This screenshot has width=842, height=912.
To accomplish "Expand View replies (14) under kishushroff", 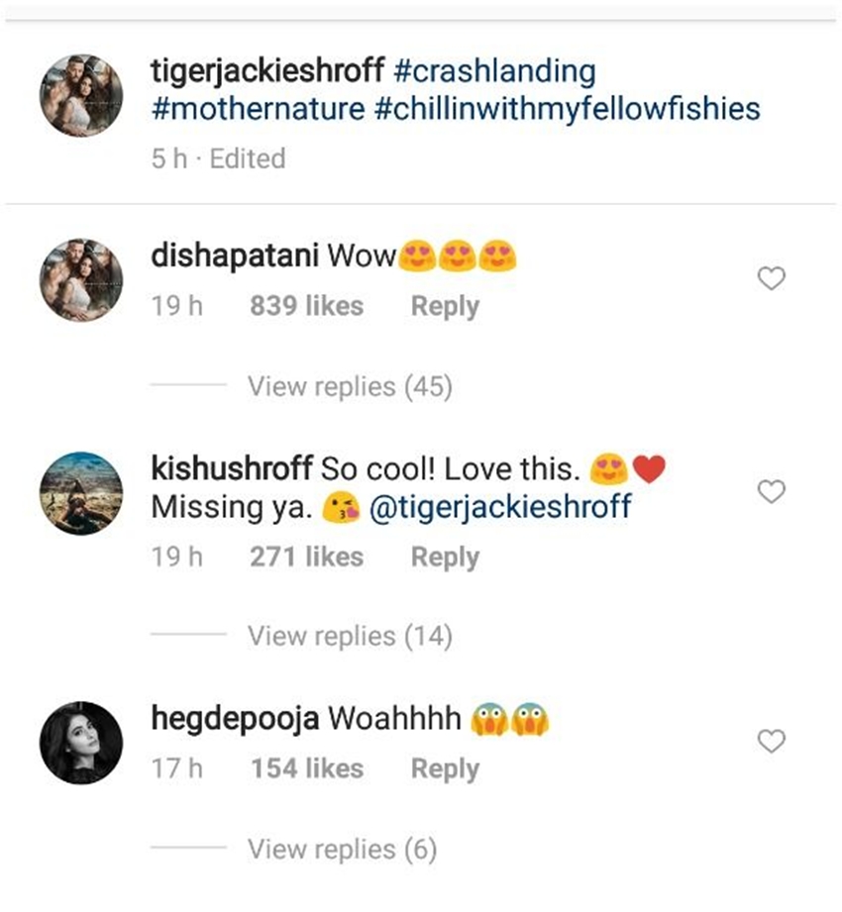I will [350, 636].
